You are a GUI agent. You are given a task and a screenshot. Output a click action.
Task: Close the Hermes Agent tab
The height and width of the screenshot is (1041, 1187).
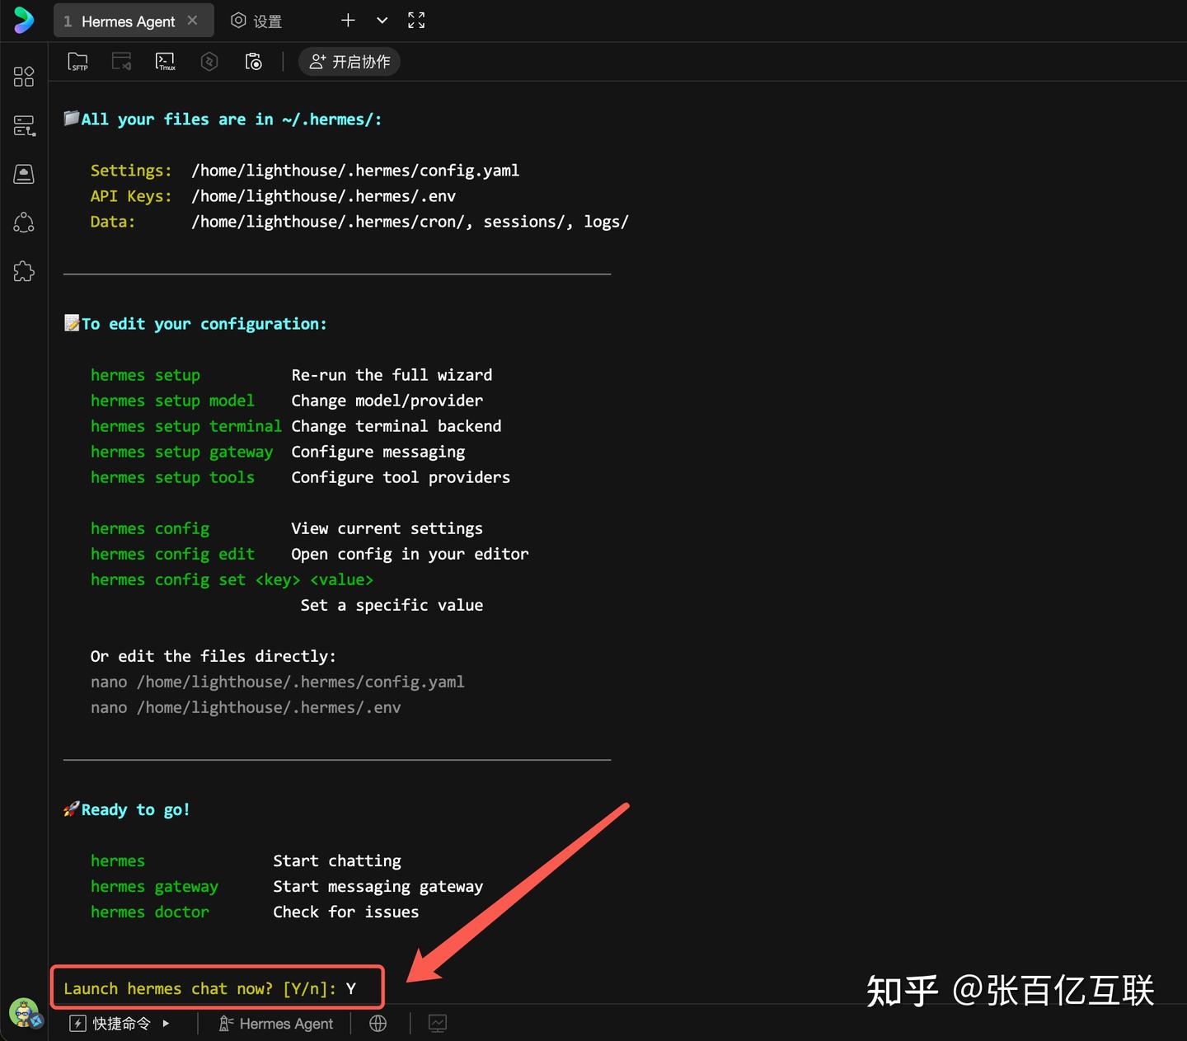tap(192, 21)
